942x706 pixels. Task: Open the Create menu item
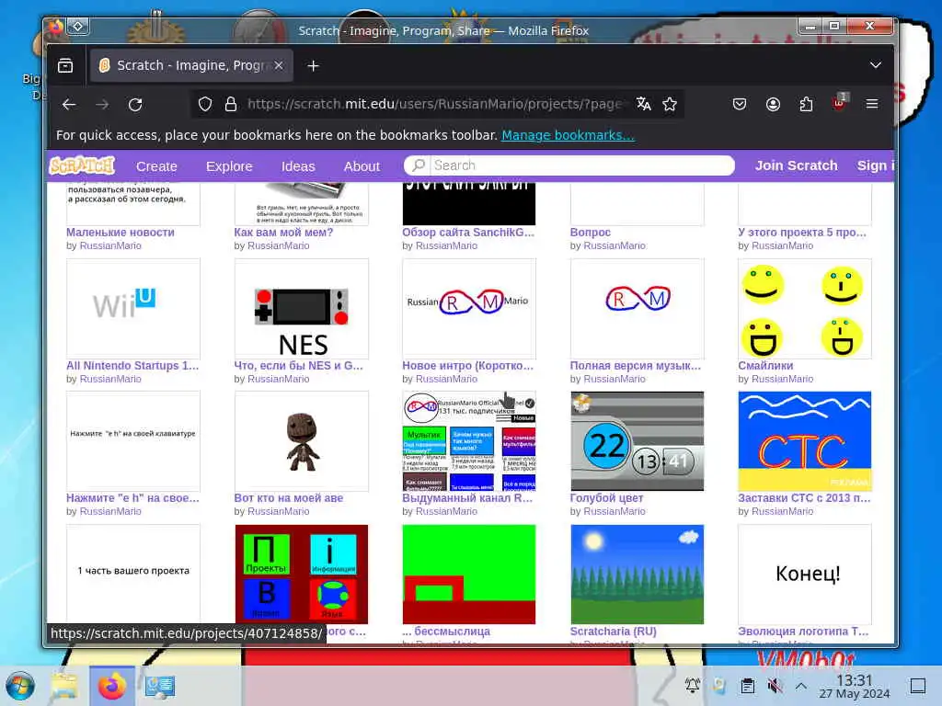click(156, 166)
